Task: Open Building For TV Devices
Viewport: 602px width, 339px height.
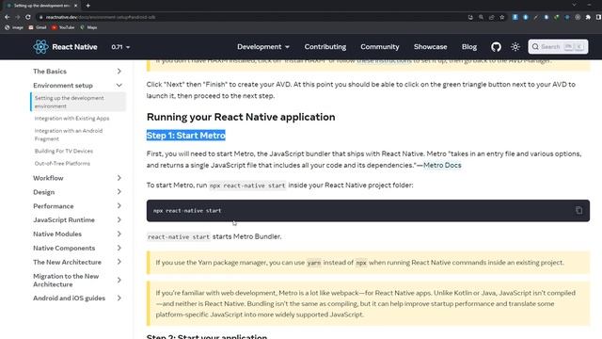Action: pos(64,151)
